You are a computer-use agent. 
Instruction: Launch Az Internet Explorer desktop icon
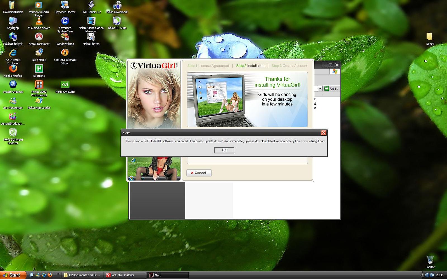coord(13,57)
